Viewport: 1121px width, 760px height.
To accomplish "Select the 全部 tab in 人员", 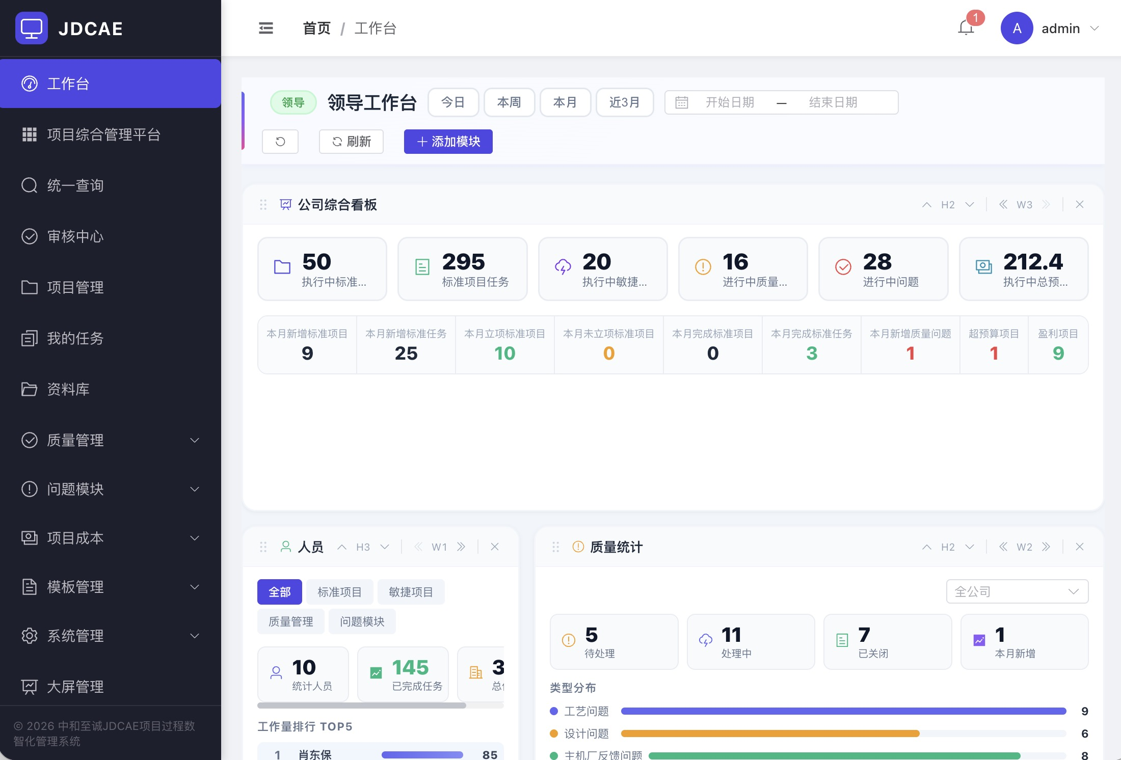I will (280, 592).
